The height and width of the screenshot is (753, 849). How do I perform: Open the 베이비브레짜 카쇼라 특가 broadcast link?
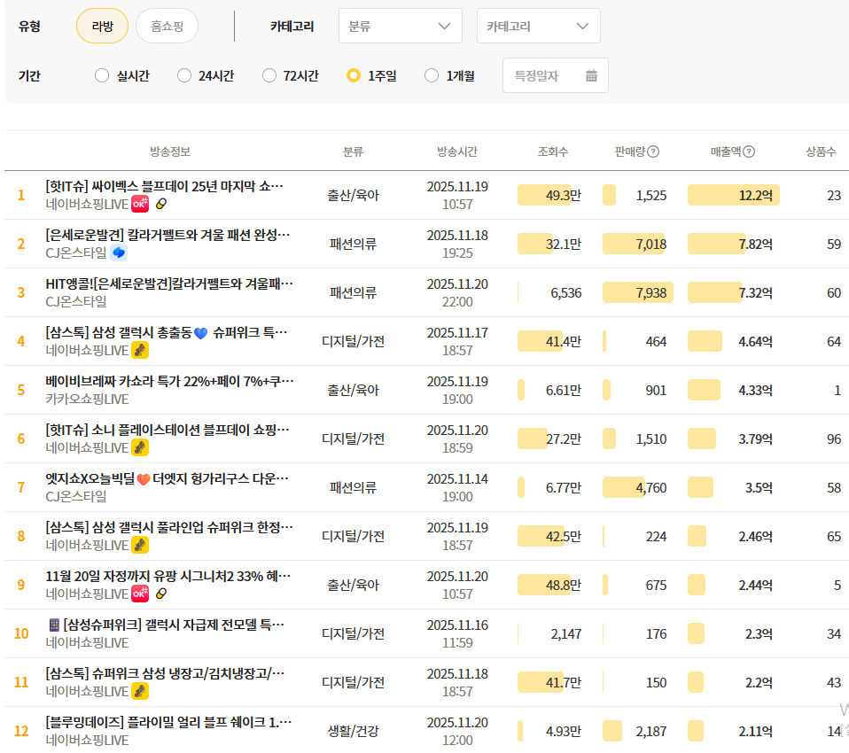(168, 381)
